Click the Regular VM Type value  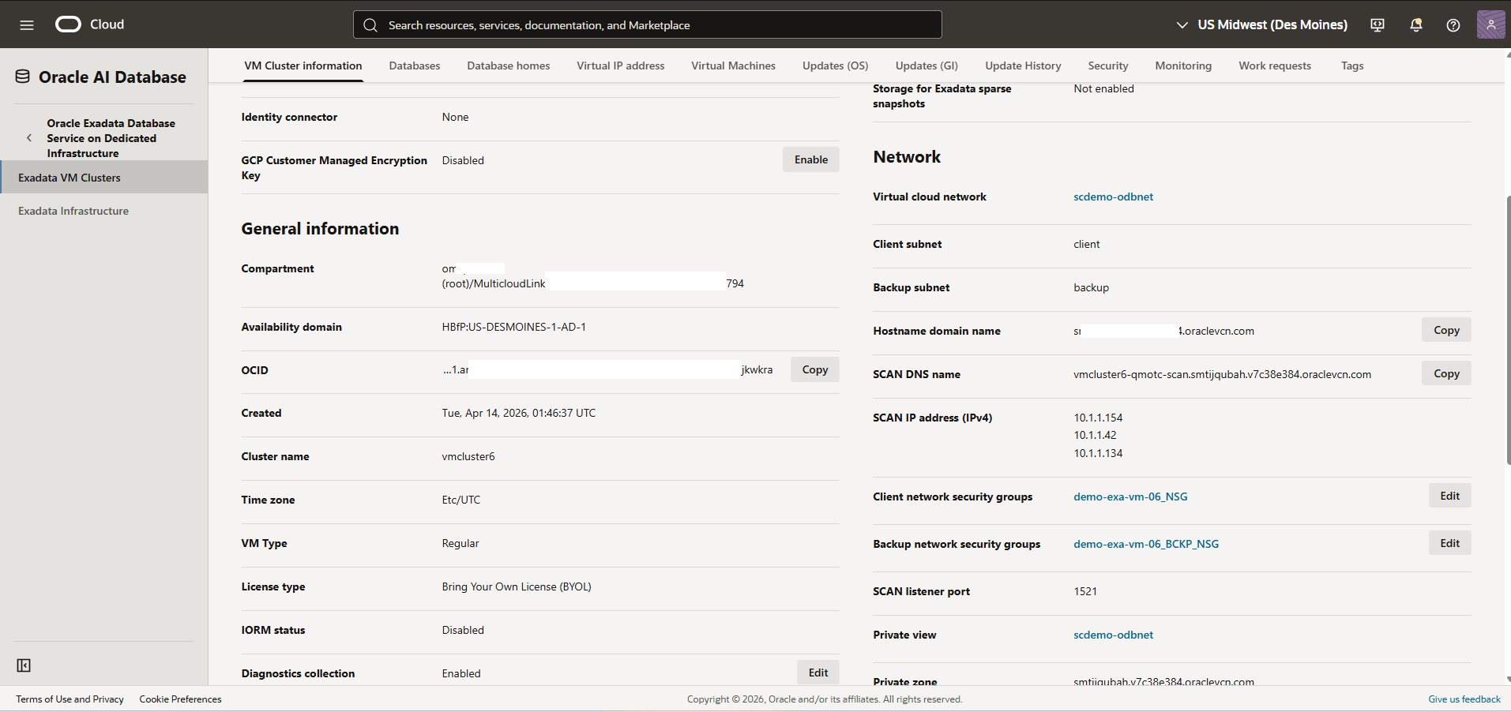click(460, 543)
